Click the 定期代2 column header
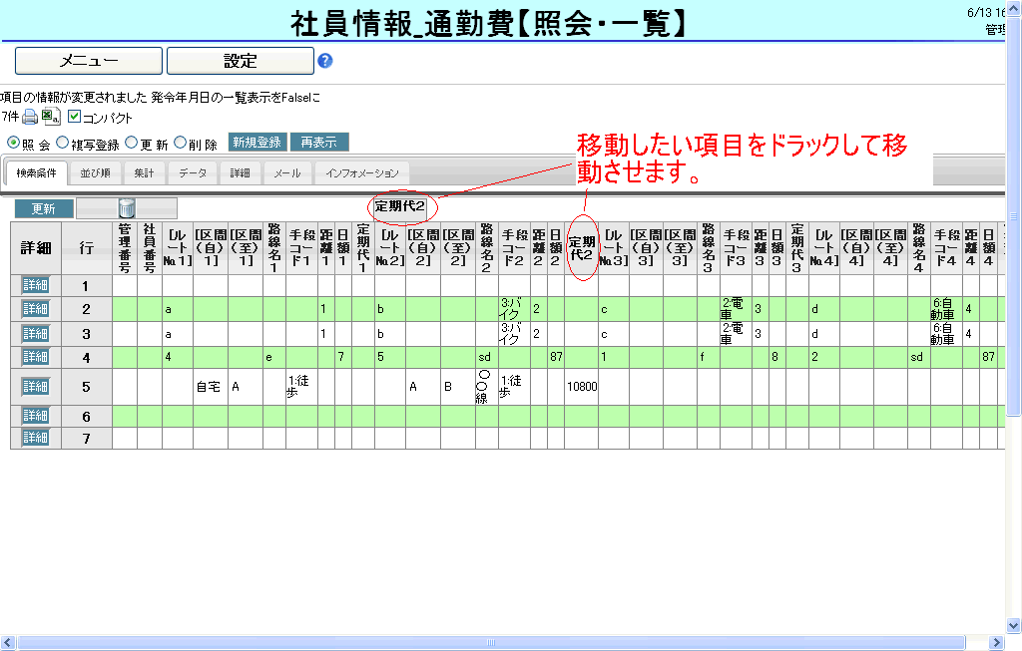This screenshot has width=1022, height=651. [x=581, y=247]
